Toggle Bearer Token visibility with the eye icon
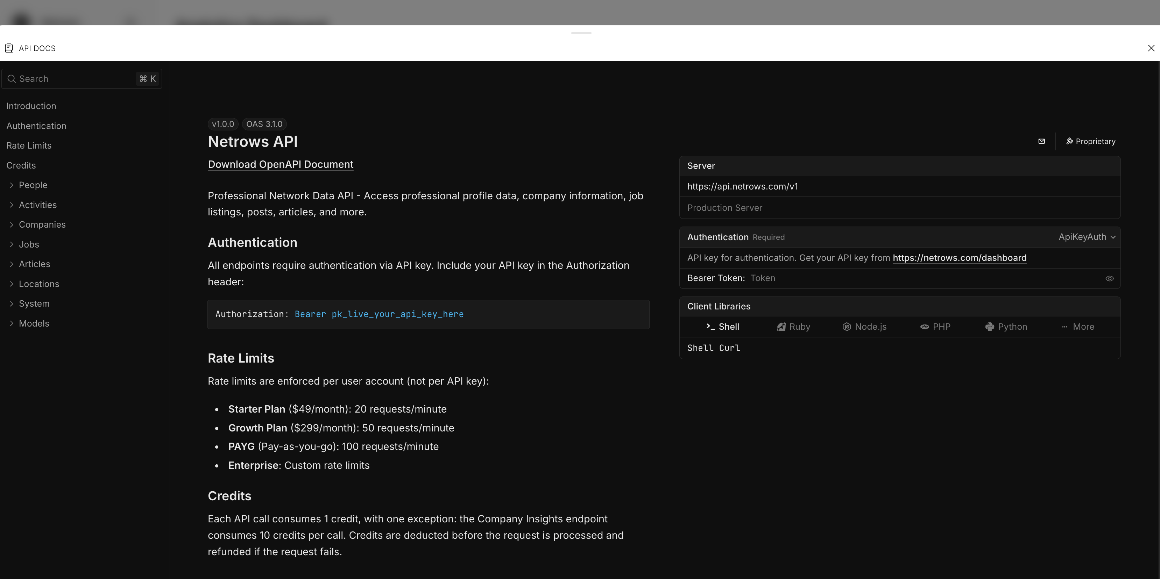 tap(1110, 278)
